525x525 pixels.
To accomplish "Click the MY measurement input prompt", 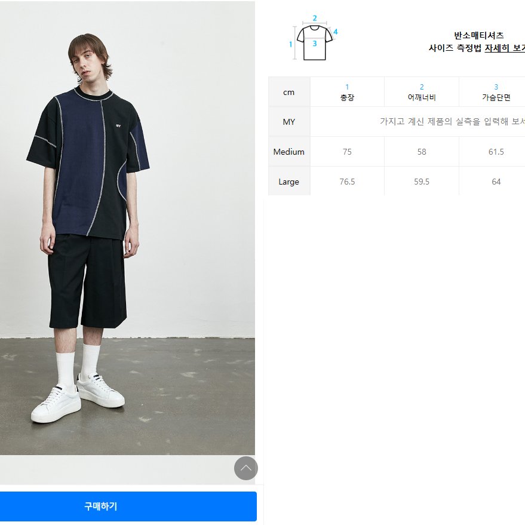I will pyautogui.click(x=452, y=121).
